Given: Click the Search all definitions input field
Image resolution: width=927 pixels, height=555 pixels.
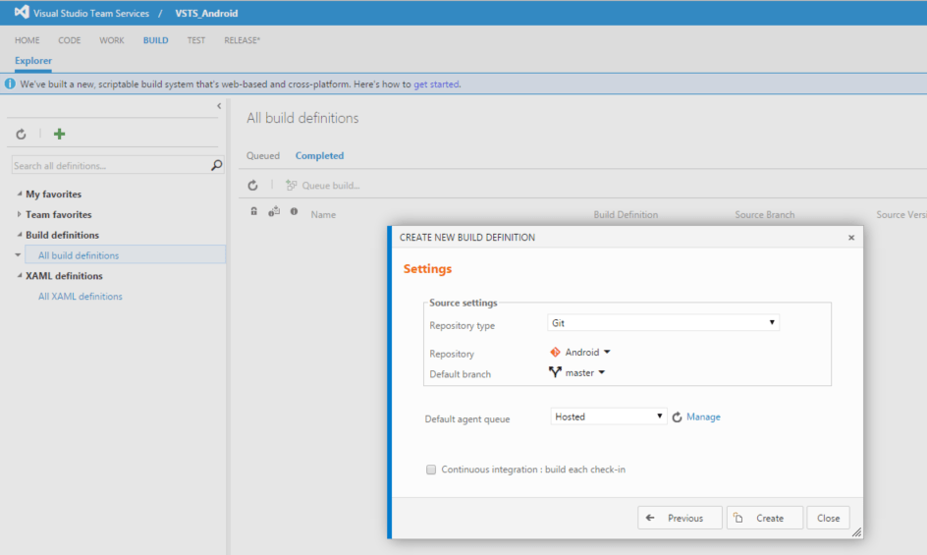Looking at the screenshot, I should 108,166.
